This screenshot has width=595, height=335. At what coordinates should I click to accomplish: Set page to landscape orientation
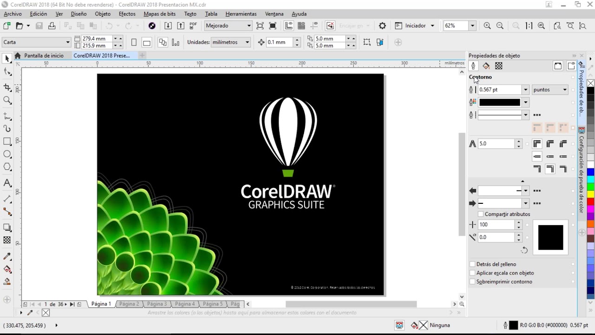point(146,42)
